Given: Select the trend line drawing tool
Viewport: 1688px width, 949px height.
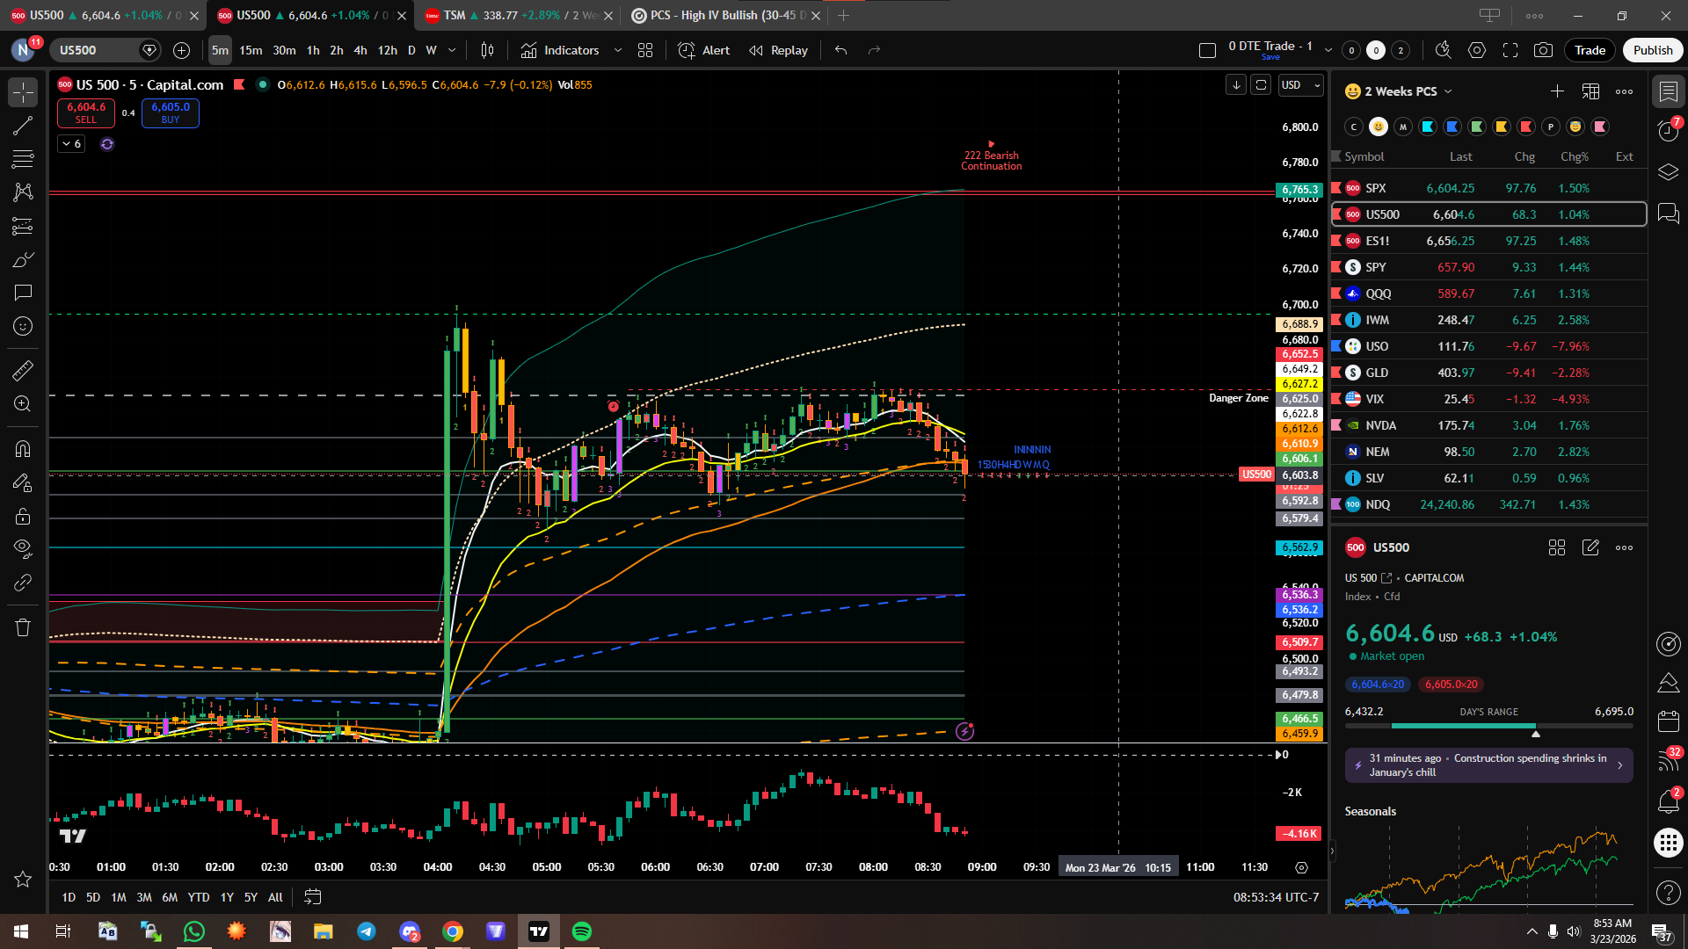Looking at the screenshot, I should point(23,126).
